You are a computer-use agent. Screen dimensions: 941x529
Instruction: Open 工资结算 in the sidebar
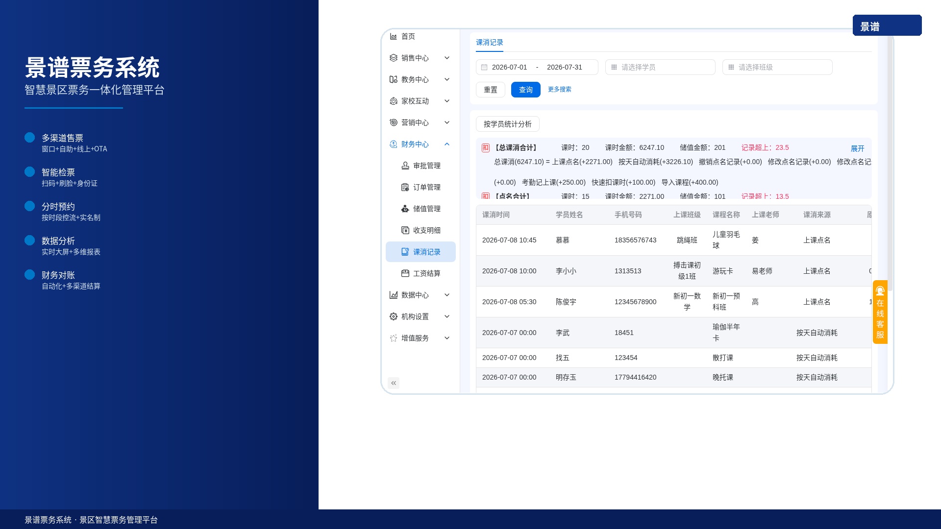[421, 273]
